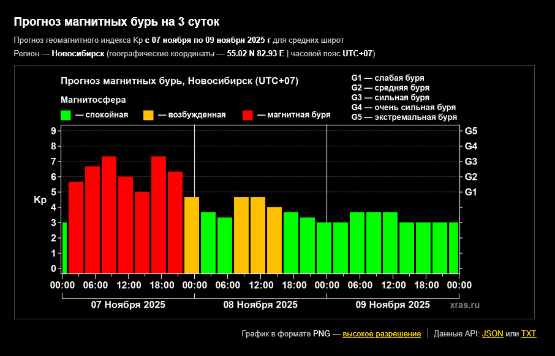
Task: Open the TXT API data link
Action: (x=529, y=334)
